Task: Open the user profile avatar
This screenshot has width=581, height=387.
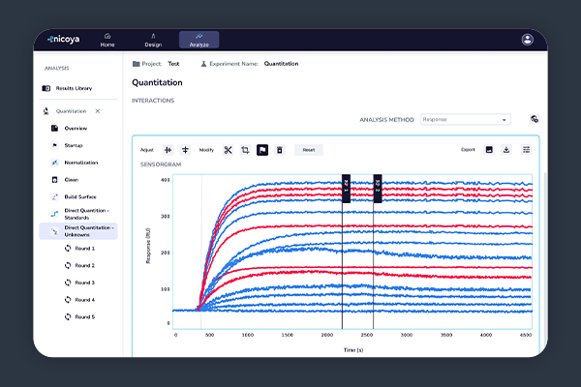Action: coord(527,40)
